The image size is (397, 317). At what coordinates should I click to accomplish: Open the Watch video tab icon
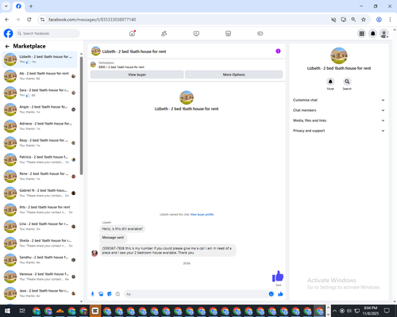point(196,33)
